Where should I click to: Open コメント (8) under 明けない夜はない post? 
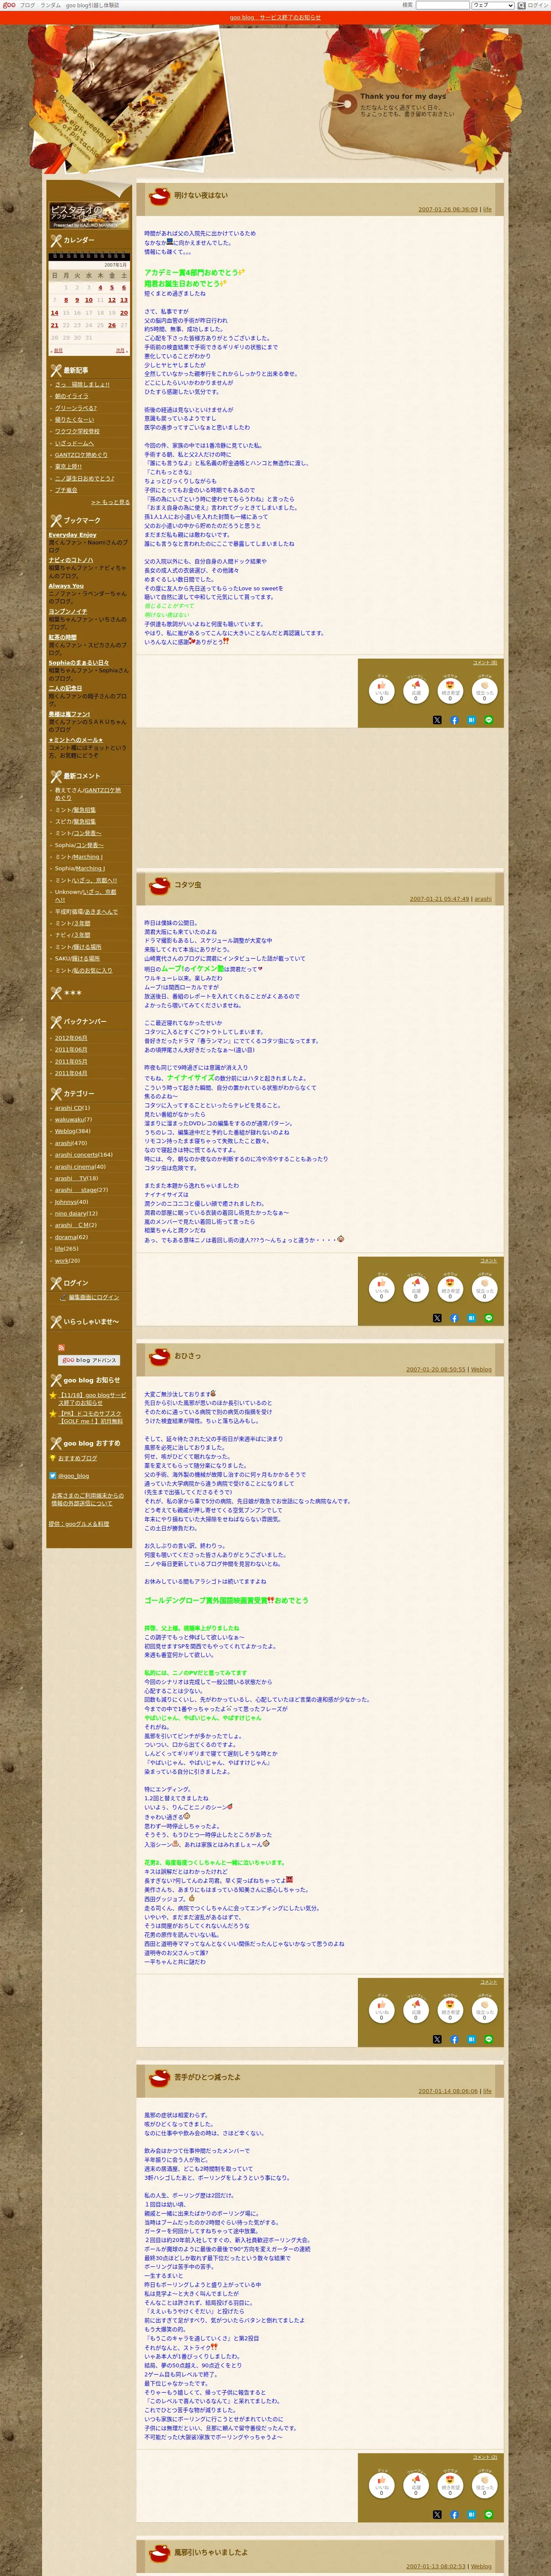point(485,662)
